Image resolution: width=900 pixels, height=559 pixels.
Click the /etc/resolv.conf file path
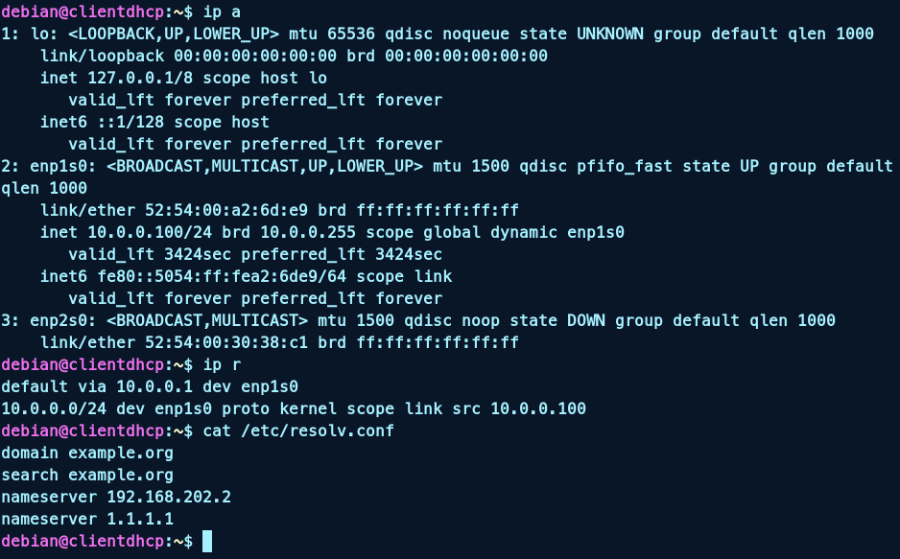coord(318,431)
